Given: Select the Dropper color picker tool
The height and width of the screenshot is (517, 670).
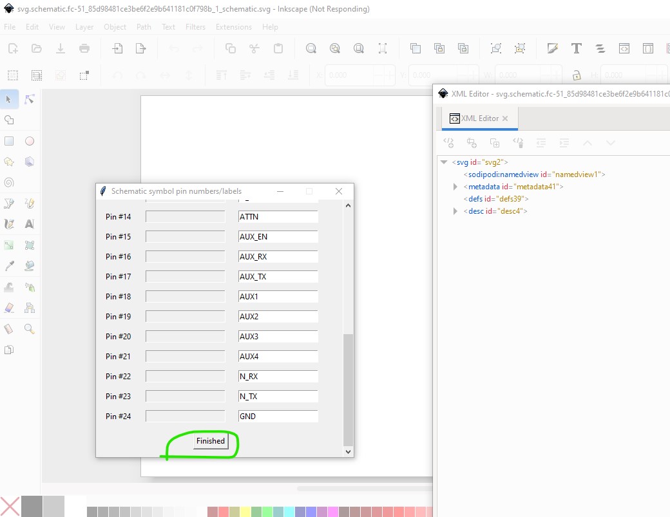Looking at the screenshot, I should click(9, 266).
